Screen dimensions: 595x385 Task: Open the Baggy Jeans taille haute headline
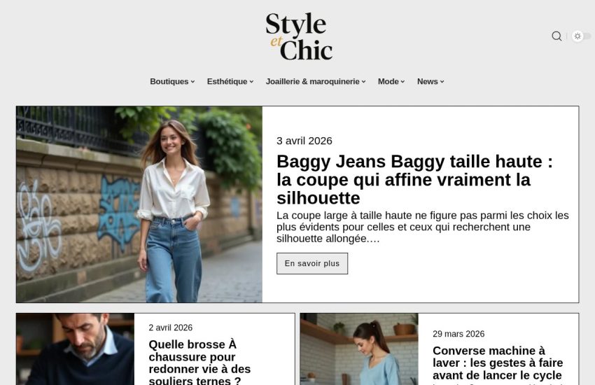click(x=415, y=180)
